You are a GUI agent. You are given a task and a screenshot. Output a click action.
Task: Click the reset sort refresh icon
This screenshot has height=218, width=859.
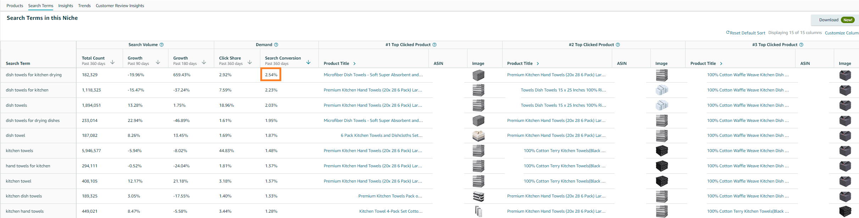[x=728, y=32]
